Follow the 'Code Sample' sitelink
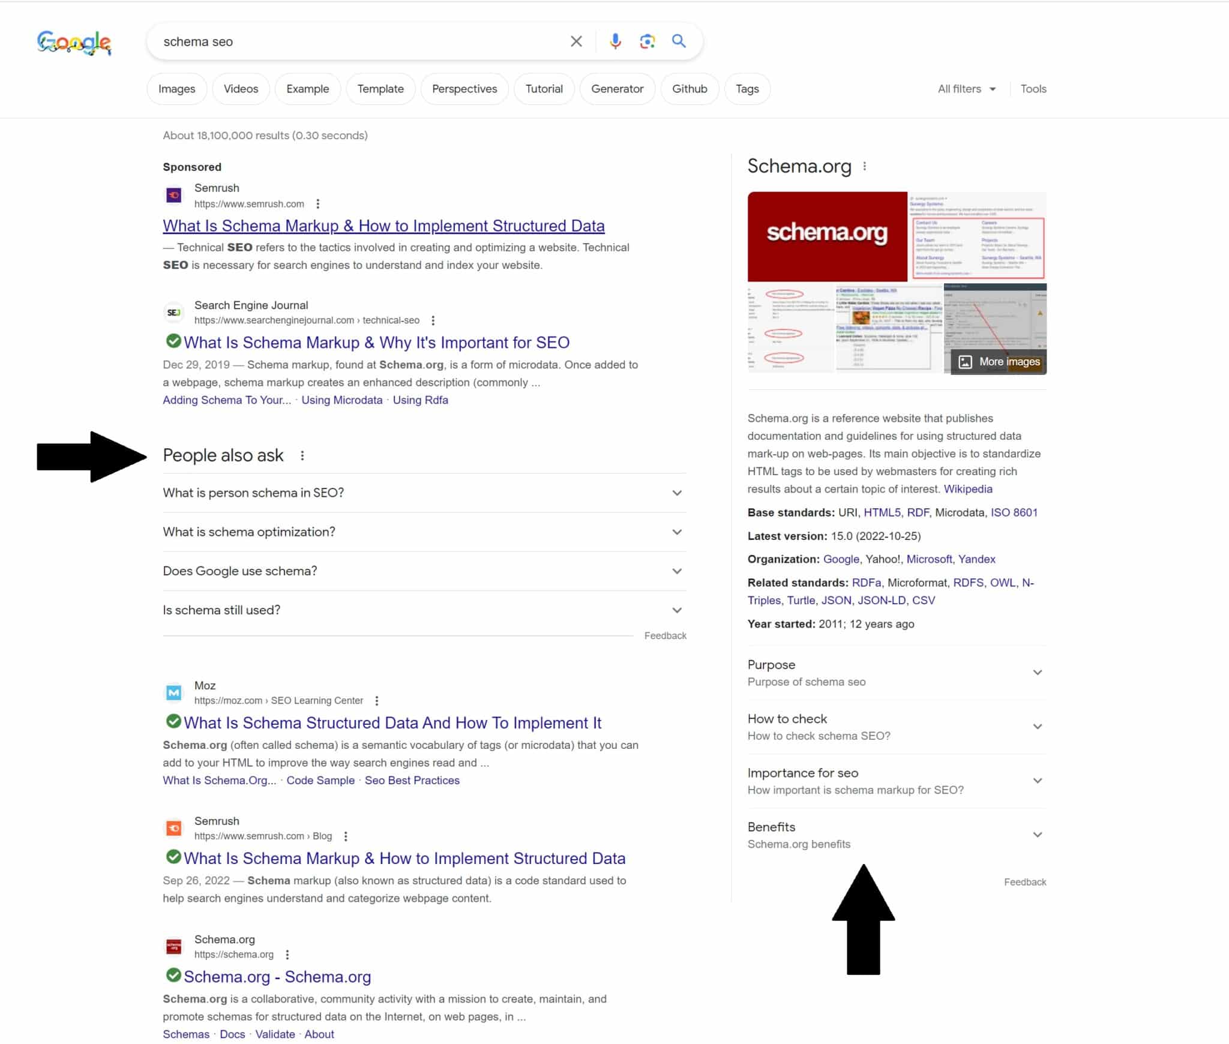This screenshot has height=1044, width=1229. tap(320, 781)
